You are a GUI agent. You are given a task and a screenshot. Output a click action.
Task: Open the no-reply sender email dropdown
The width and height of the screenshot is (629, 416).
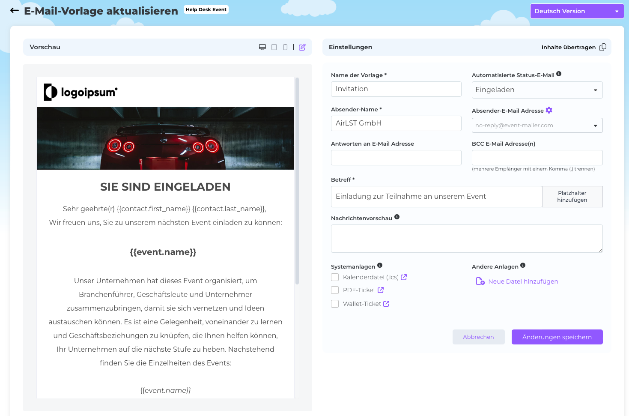[x=537, y=126]
